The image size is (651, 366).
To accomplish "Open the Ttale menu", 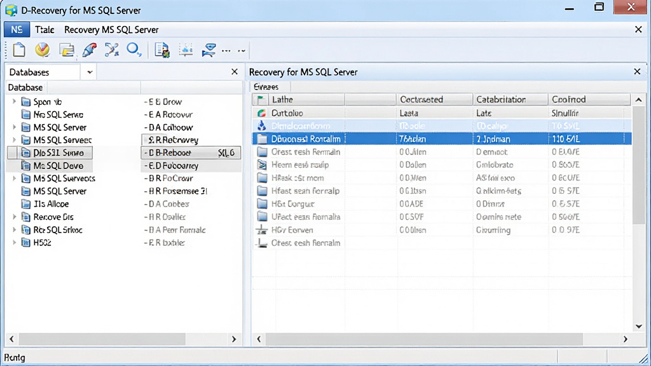I will pyautogui.click(x=45, y=29).
